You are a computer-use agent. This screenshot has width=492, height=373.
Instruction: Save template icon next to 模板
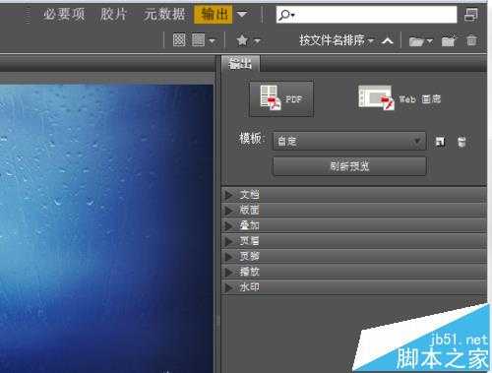click(x=440, y=142)
